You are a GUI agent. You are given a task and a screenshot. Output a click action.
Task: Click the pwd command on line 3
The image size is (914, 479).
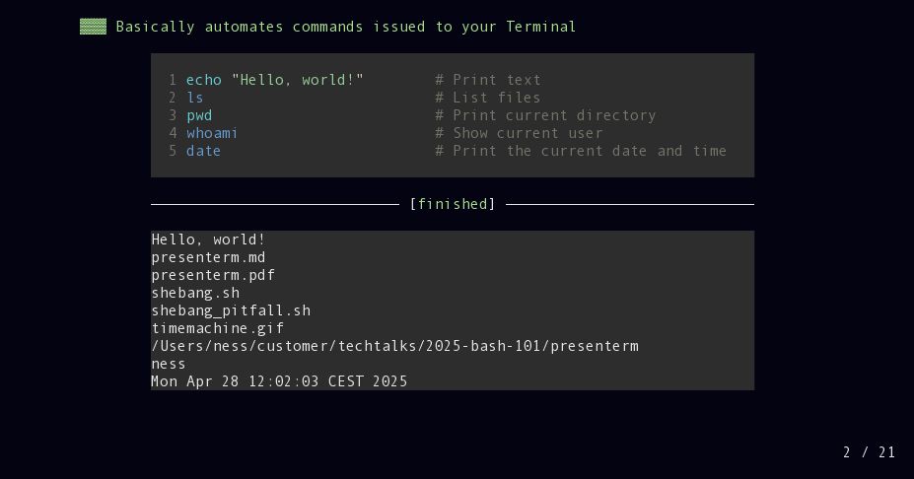pos(199,116)
